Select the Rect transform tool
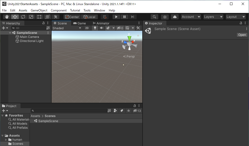Screen dimensions: 249x146 tap(39, 17)
